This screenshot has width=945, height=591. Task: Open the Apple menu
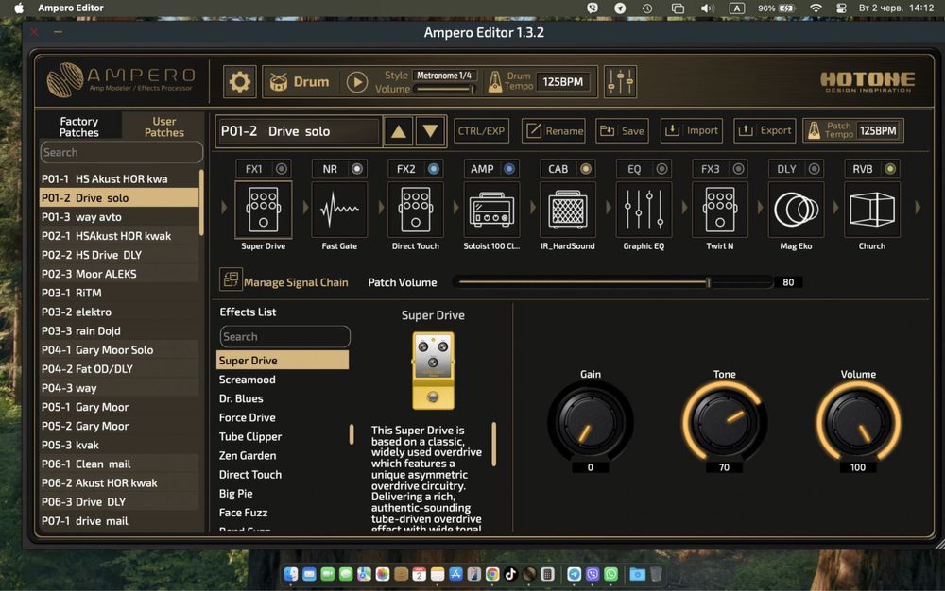coord(19,8)
